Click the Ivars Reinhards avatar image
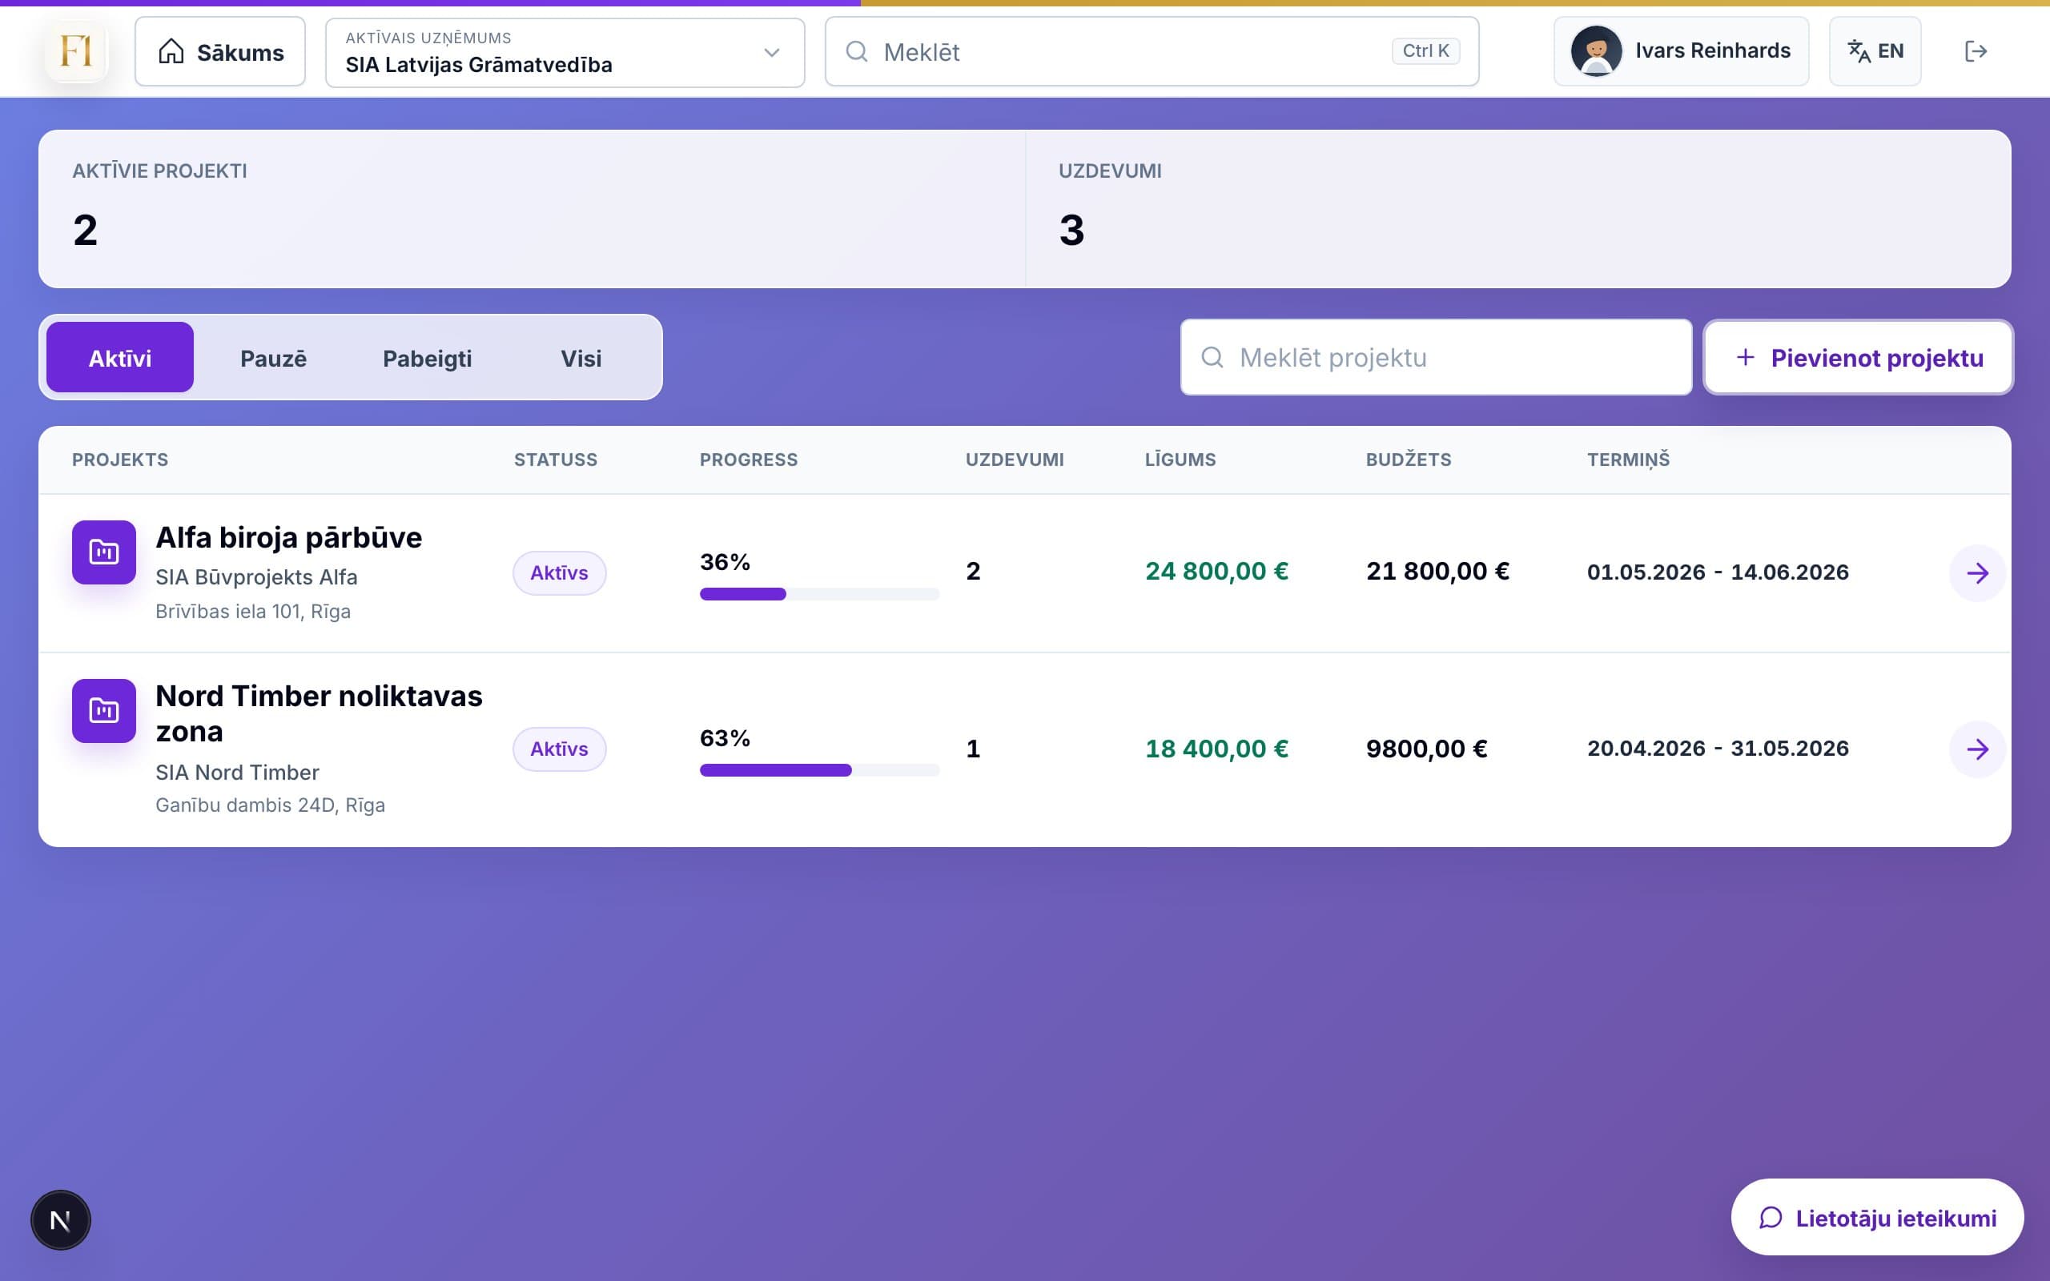 pos(1596,50)
